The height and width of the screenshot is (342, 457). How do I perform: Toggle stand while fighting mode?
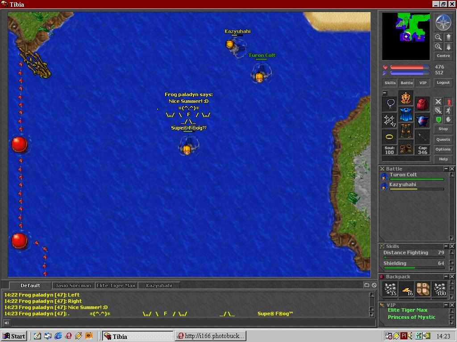[449, 102]
